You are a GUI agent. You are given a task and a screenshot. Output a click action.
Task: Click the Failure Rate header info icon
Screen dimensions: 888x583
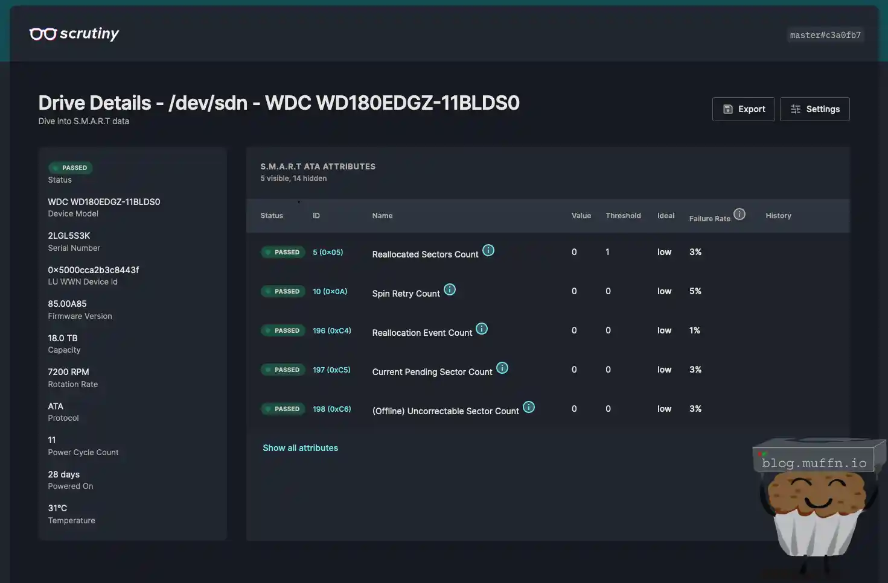tap(739, 214)
